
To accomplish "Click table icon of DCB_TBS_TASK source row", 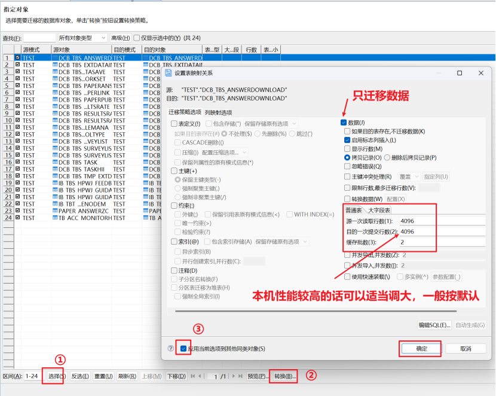I will click(x=55, y=162).
